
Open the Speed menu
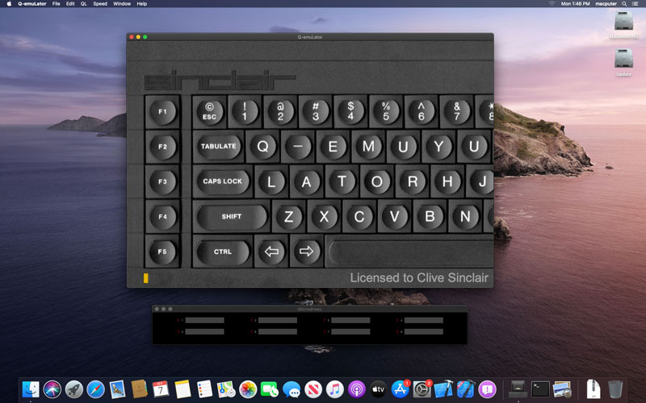point(100,4)
